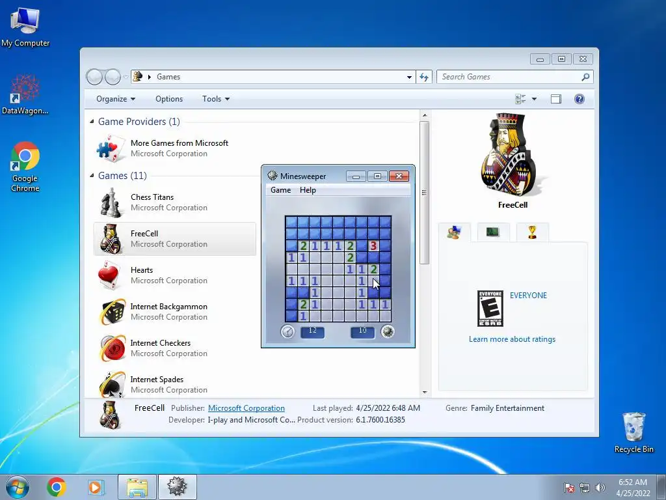The width and height of the screenshot is (666, 500).
Task: Select the FreeCell list entry
Action: point(174,239)
